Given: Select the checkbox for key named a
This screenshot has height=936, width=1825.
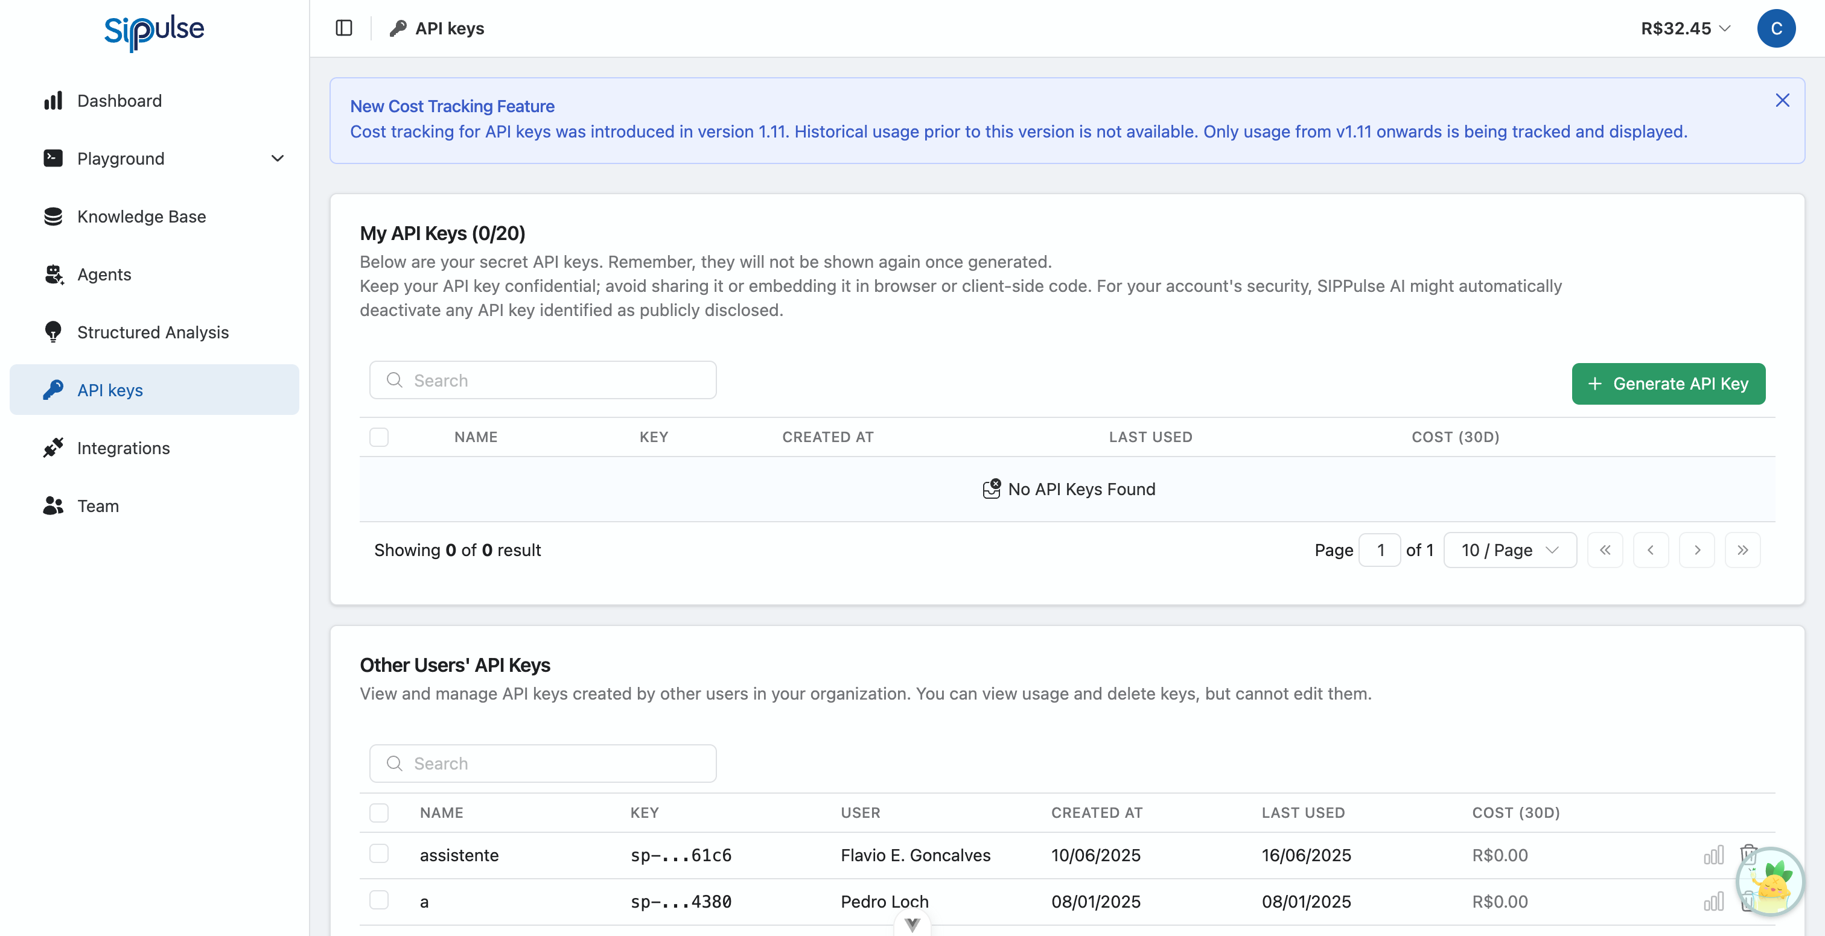Looking at the screenshot, I should pyautogui.click(x=379, y=900).
